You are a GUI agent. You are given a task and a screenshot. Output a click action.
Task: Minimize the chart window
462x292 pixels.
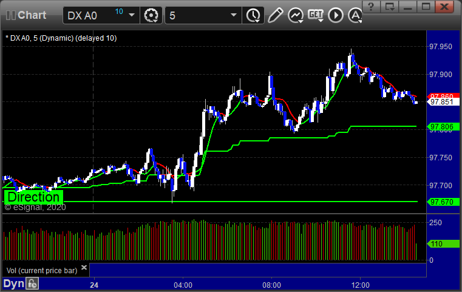pyautogui.click(x=408, y=7)
